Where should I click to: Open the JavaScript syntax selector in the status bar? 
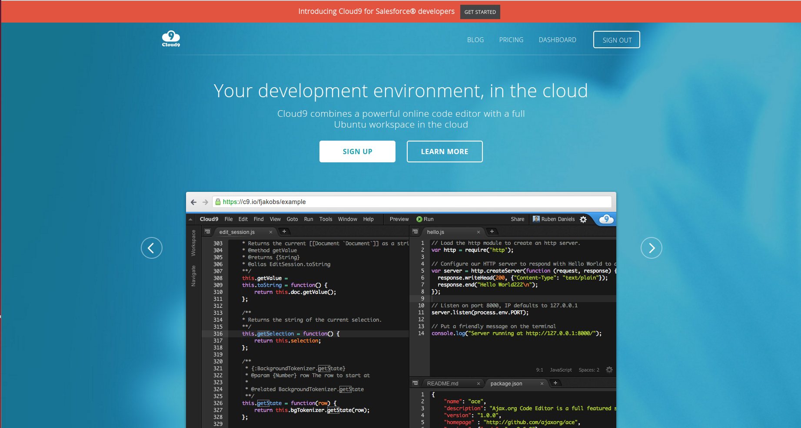[x=561, y=370]
